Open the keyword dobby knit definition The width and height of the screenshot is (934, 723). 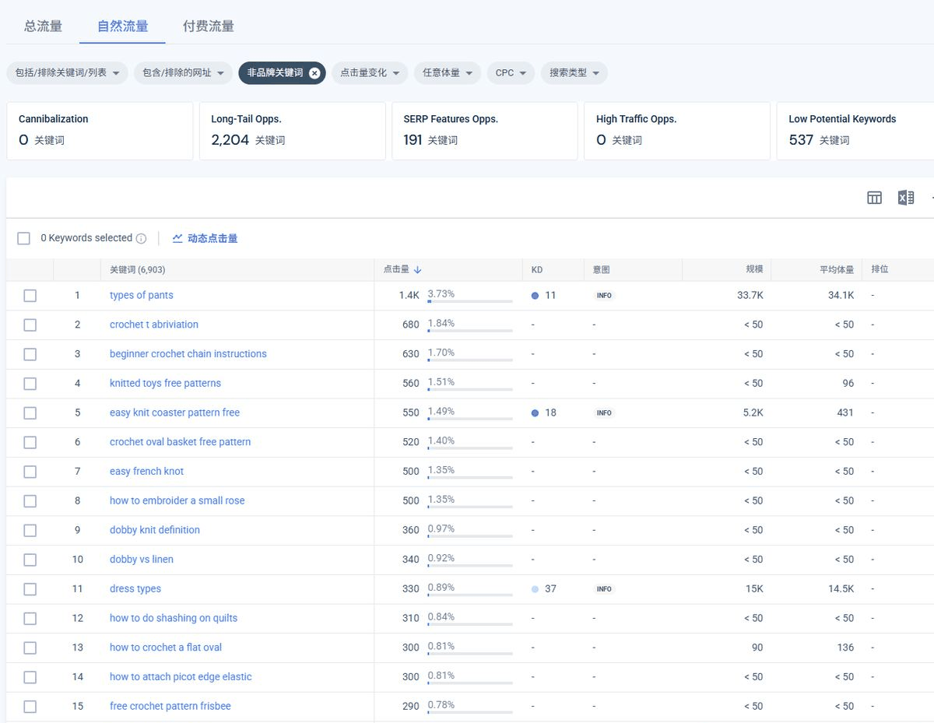tap(155, 530)
